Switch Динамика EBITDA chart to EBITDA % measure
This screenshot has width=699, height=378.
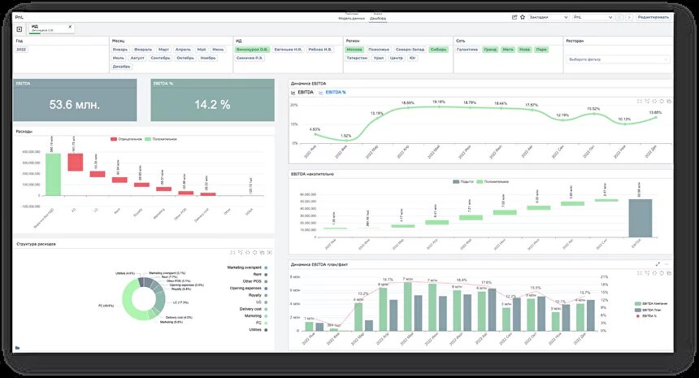click(332, 93)
